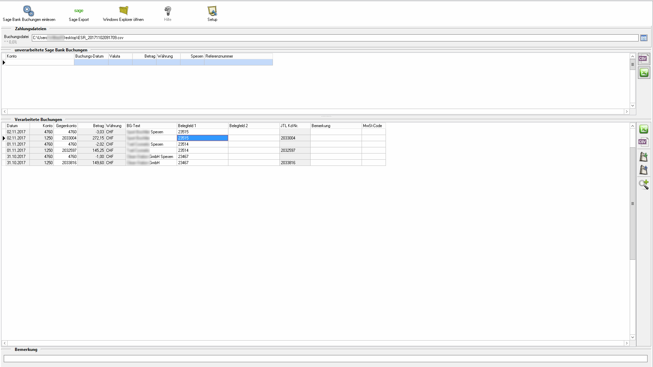Click right arrow of unverarbeitete horizontal scrollbar
The height and width of the screenshot is (367, 653).
[x=627, y=111]
